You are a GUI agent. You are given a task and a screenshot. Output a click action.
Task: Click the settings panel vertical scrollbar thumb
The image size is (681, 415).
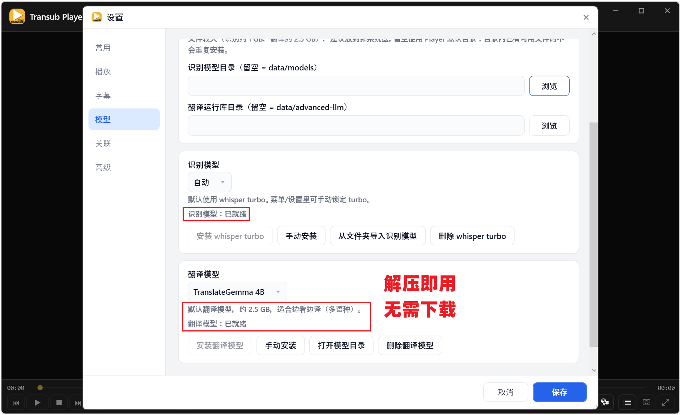tap(594, 234)
